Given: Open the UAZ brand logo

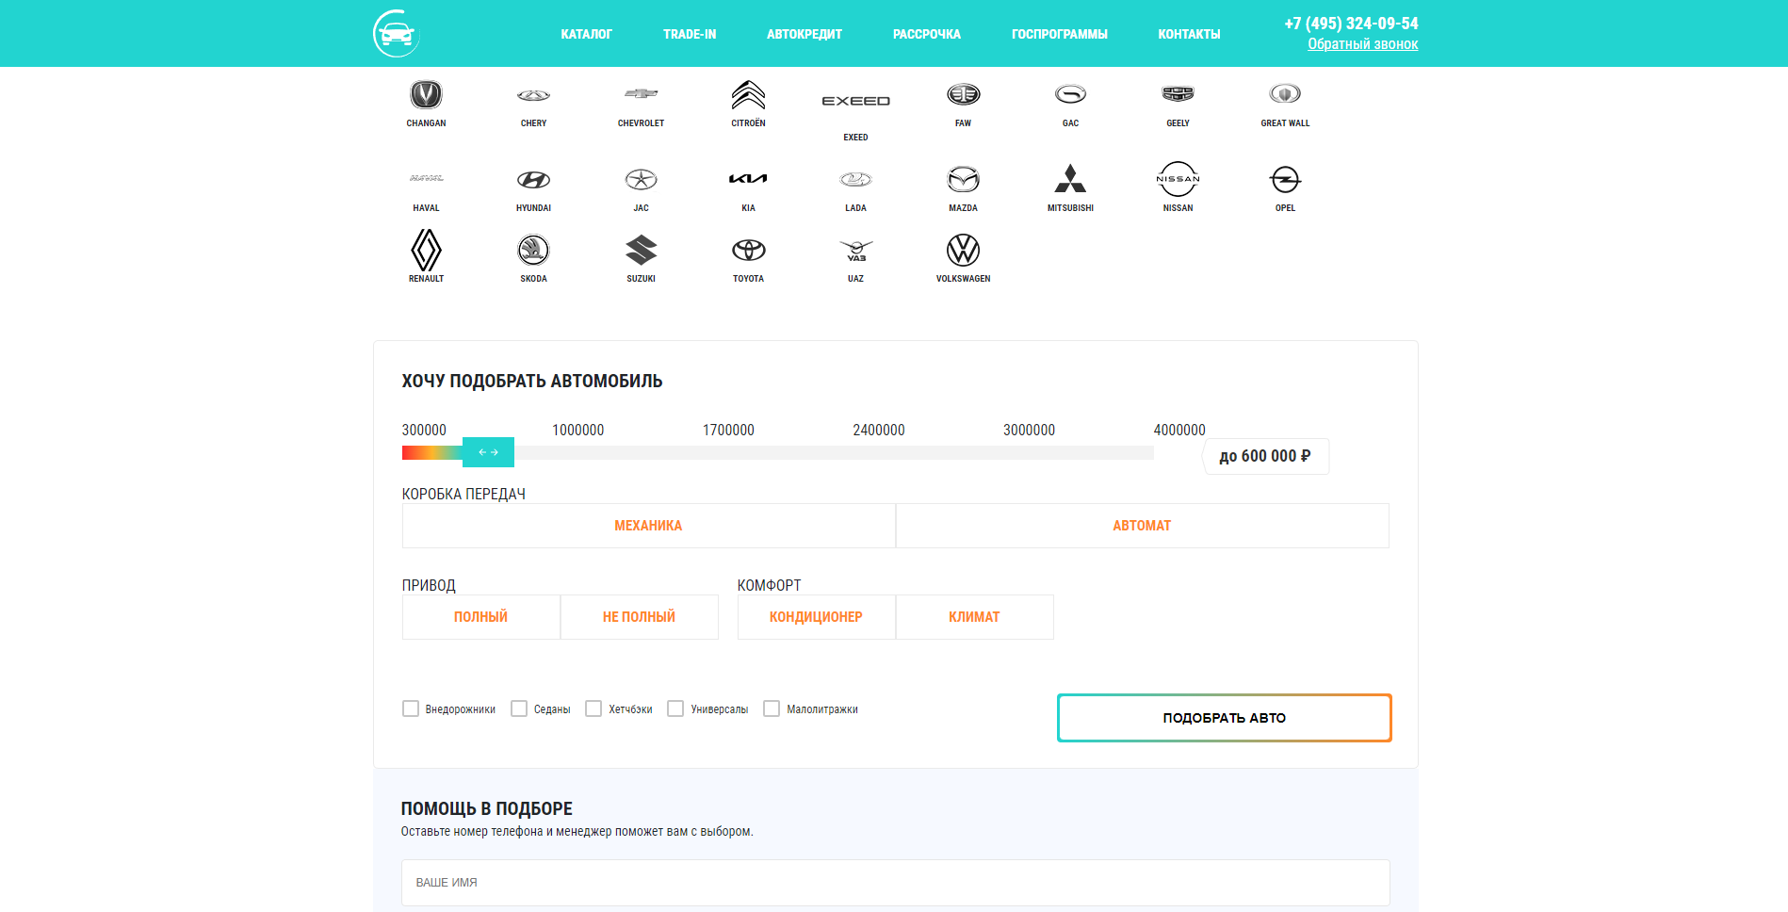Looking at the screenshot, I should [x=855, y=250].
